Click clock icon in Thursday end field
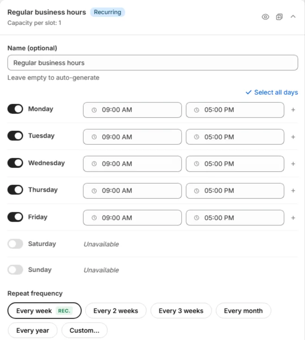The width and height of the screenshot is (305, 340). [196, 191]
